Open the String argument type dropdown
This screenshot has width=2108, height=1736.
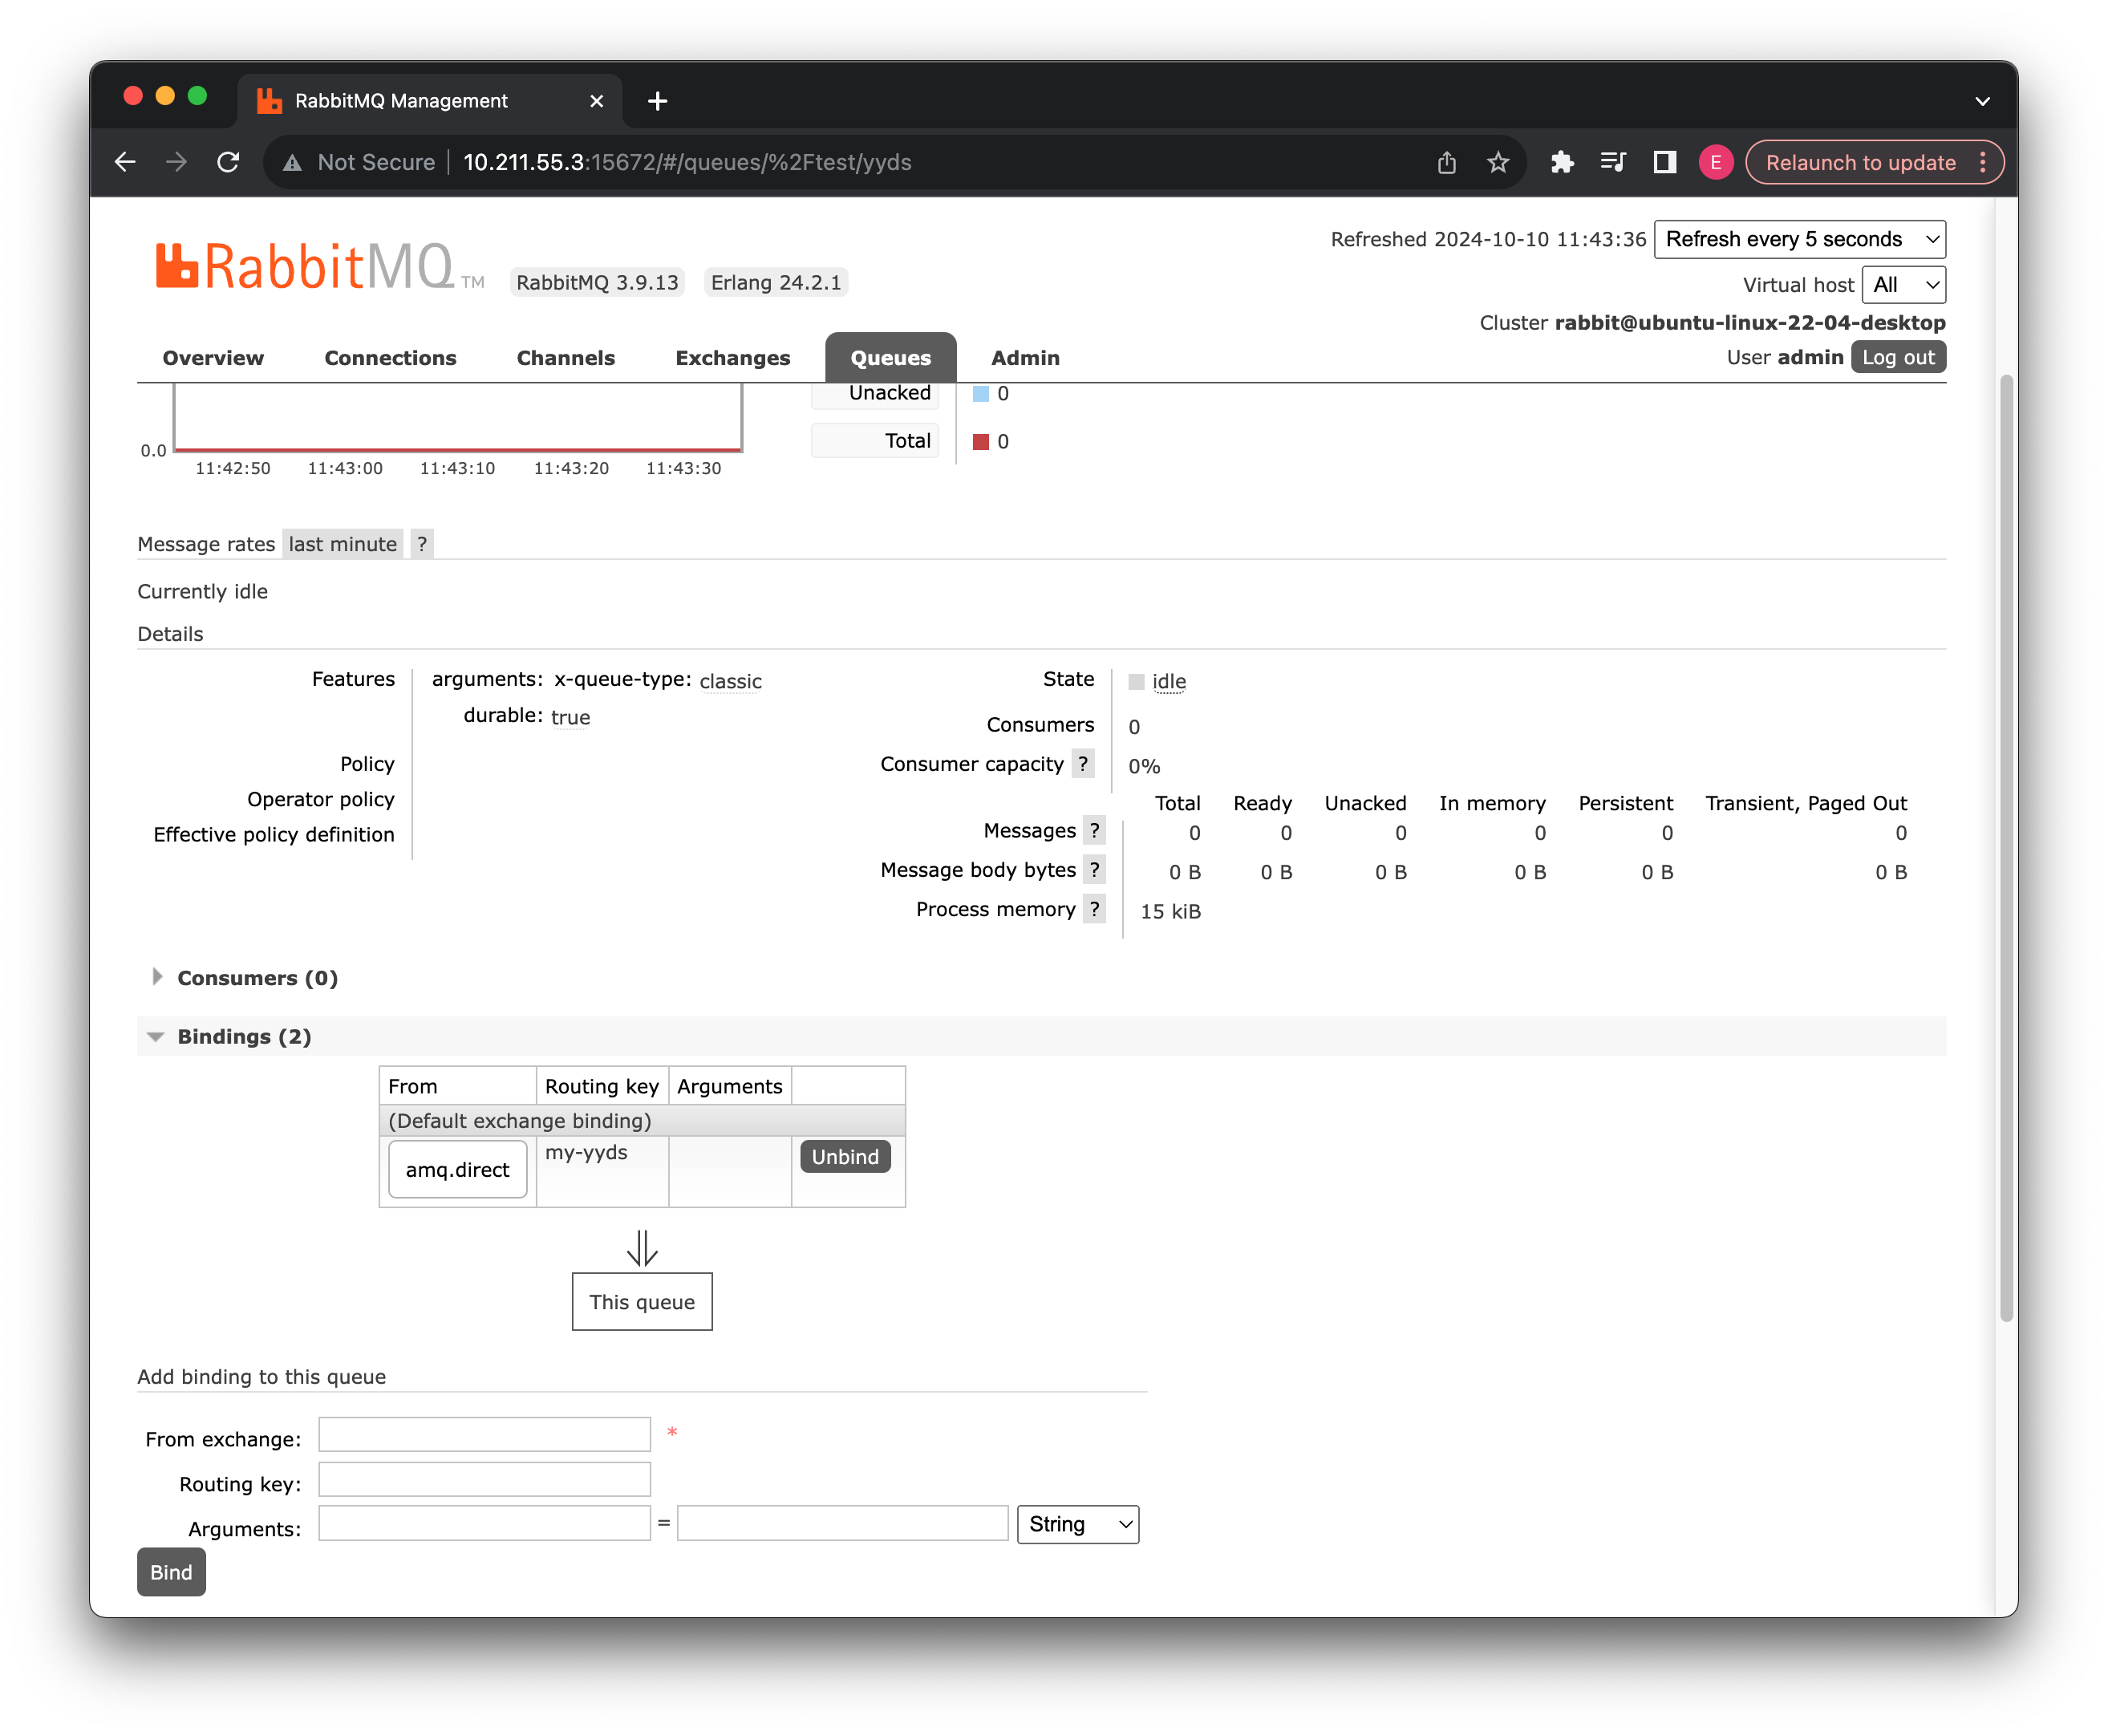tap(1077, 1524)
